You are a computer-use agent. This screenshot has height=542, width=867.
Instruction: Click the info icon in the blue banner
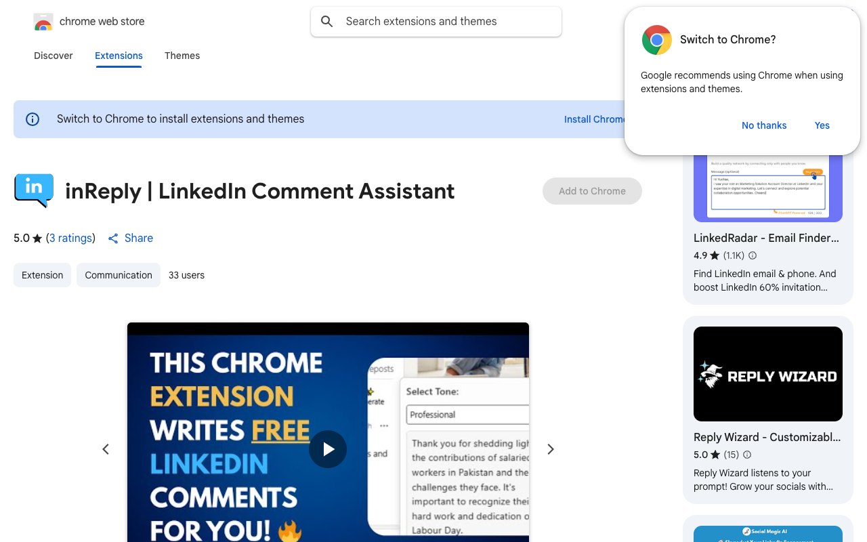pos(32,119)
